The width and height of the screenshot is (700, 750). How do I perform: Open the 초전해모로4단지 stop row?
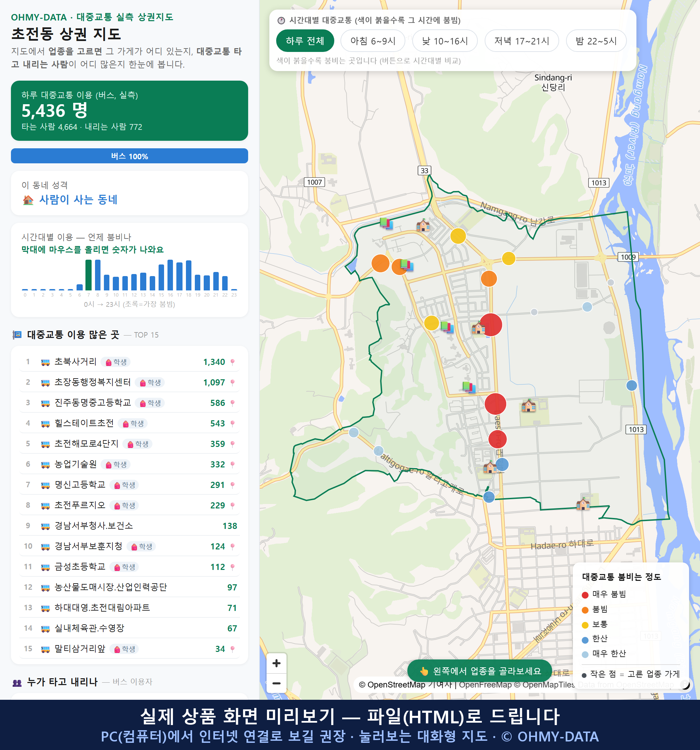(x=129, y=444)
